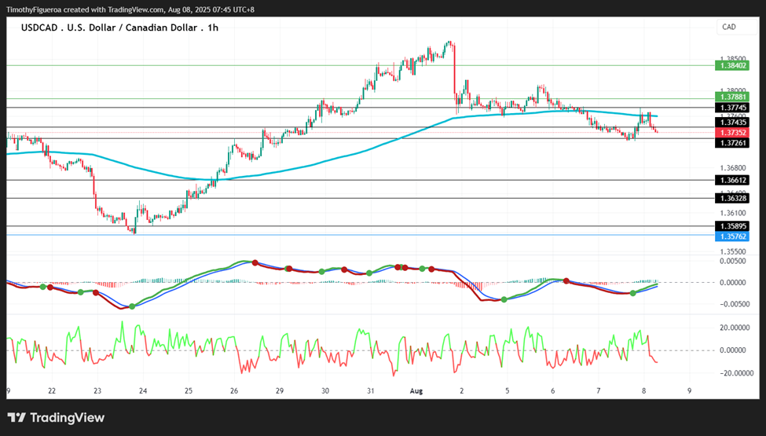Select the 1.37745 price level label
The image size is (766, 436).
pyautogui.click(x=731, y=108)
